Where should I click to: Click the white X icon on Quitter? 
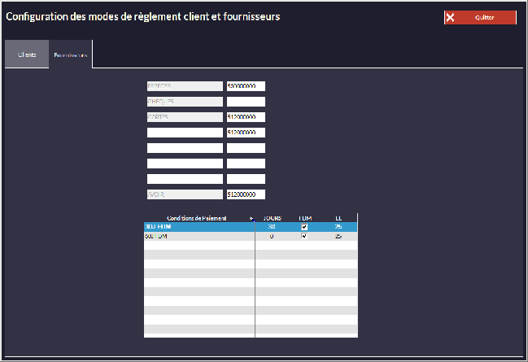450,18
